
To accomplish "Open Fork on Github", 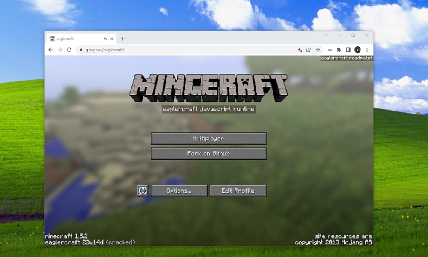I will 208,153.
